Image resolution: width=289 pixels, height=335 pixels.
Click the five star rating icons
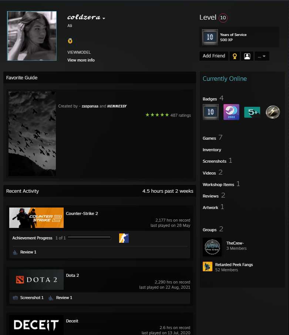(x=157, y=115)
